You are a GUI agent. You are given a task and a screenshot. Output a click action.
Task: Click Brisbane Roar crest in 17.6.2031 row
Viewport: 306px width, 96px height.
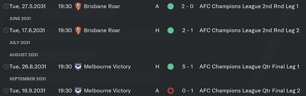[x=78, y=30]
